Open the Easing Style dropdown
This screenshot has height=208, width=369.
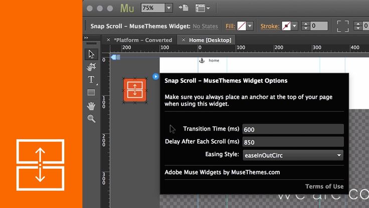[x=293, y=155]
